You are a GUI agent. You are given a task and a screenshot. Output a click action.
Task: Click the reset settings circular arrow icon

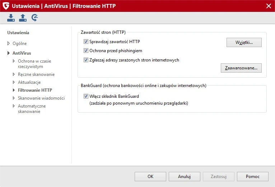coord(35,18)
